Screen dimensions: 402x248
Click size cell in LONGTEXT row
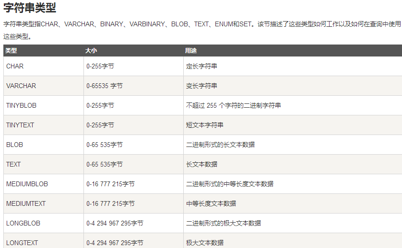coord(133,241)
